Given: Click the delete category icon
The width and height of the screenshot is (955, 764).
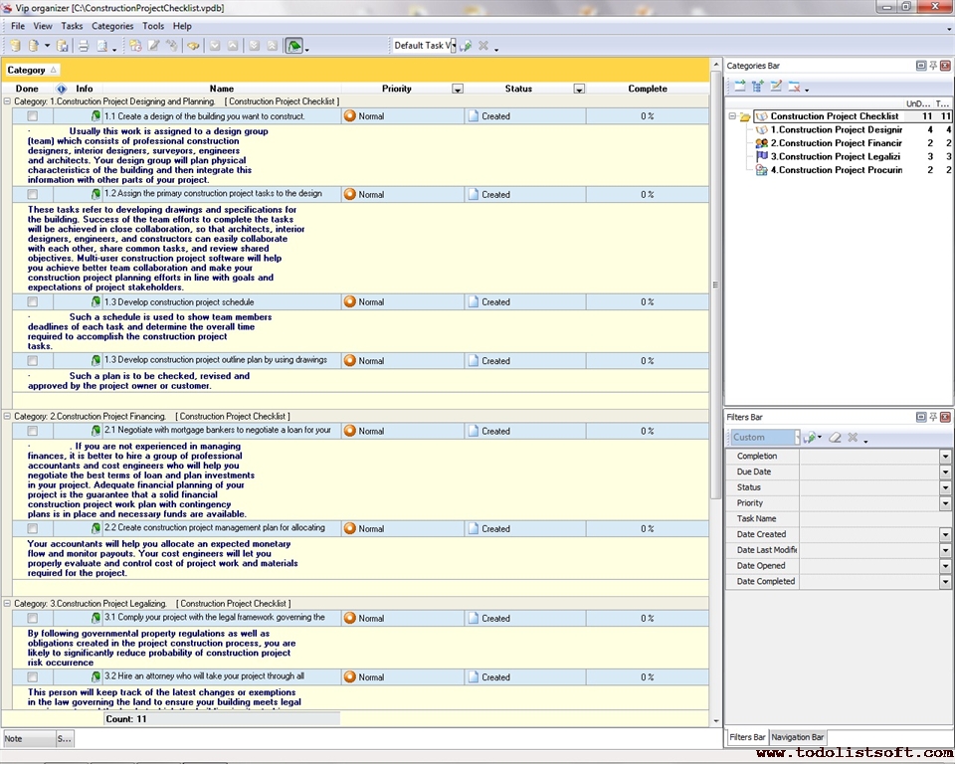Looking at the screenshot, I should 794,87.
